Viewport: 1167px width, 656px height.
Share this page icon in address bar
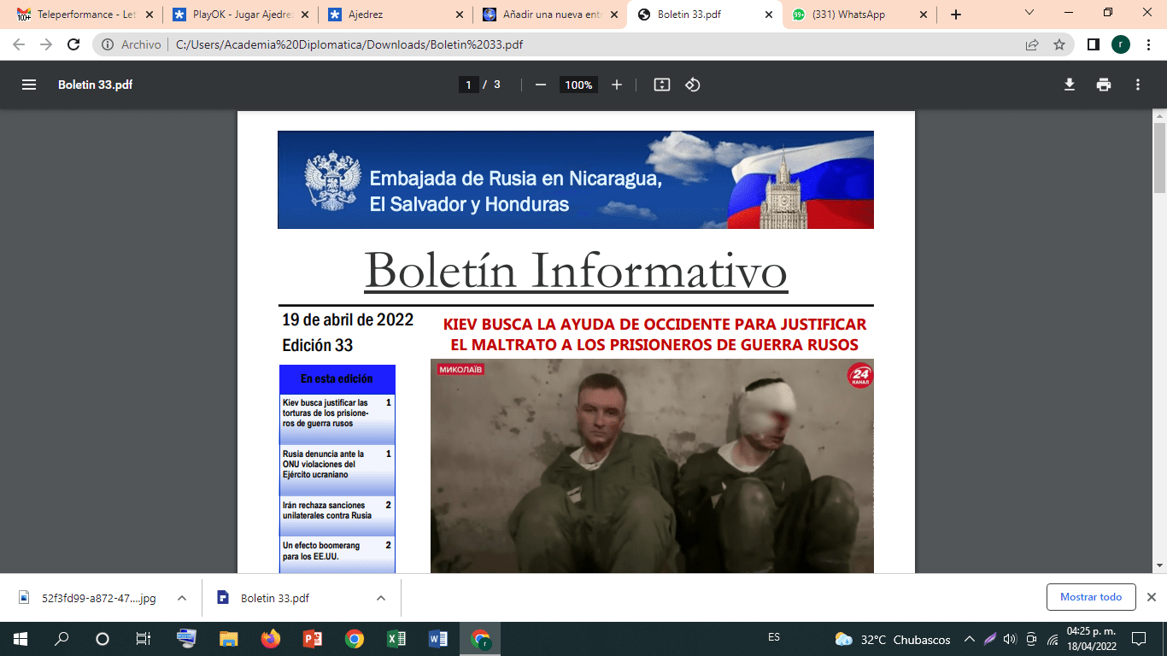tap(1032, 44)
